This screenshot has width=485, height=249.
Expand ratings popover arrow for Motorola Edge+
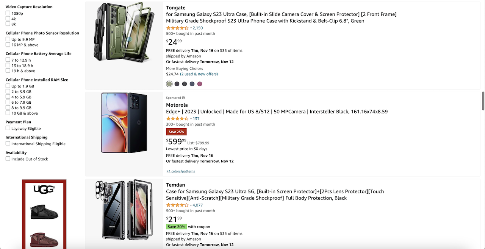[191, 119]
